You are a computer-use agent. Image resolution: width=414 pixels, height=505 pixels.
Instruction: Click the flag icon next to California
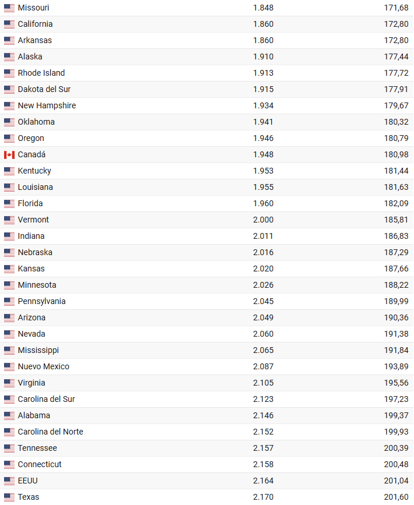point(9,24)
